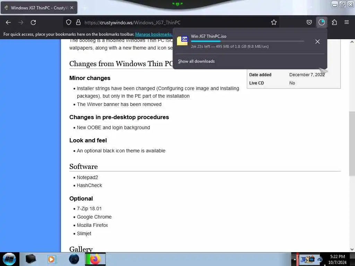Close the Windows JG7 ThinPC tab
The height and width of the screenshot is (266, 355).
point(72,8)
